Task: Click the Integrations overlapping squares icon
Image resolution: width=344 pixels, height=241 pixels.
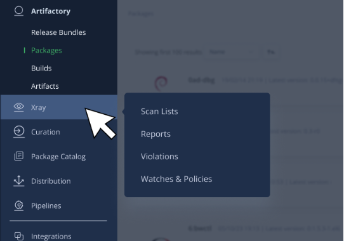Action: point(19,236)
